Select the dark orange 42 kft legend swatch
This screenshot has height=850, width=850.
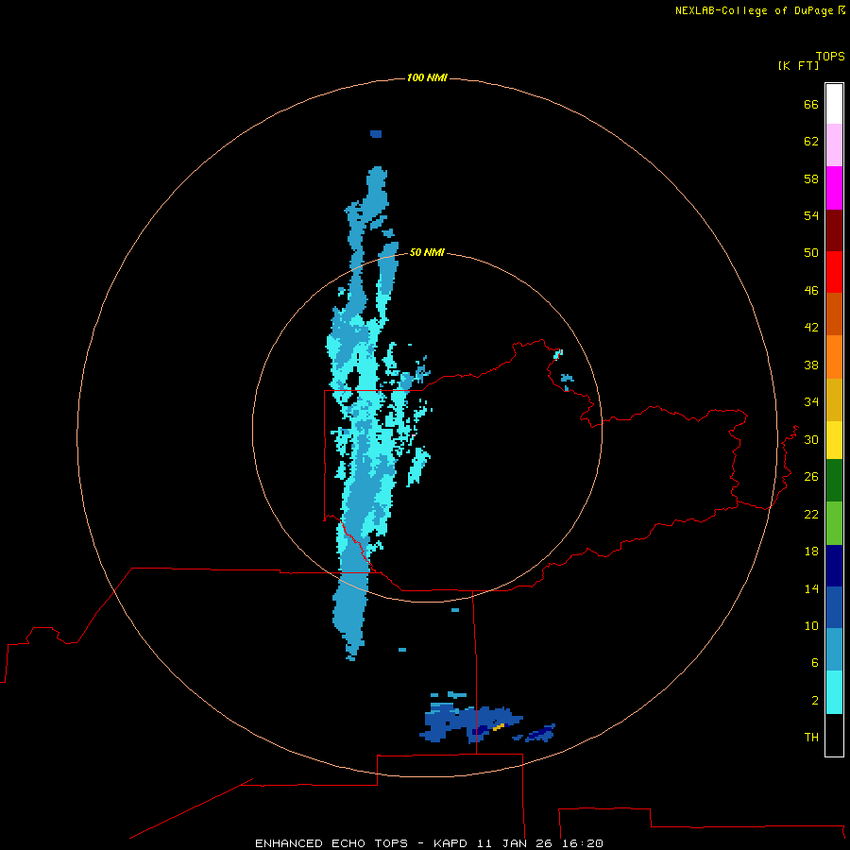(834, 314)
